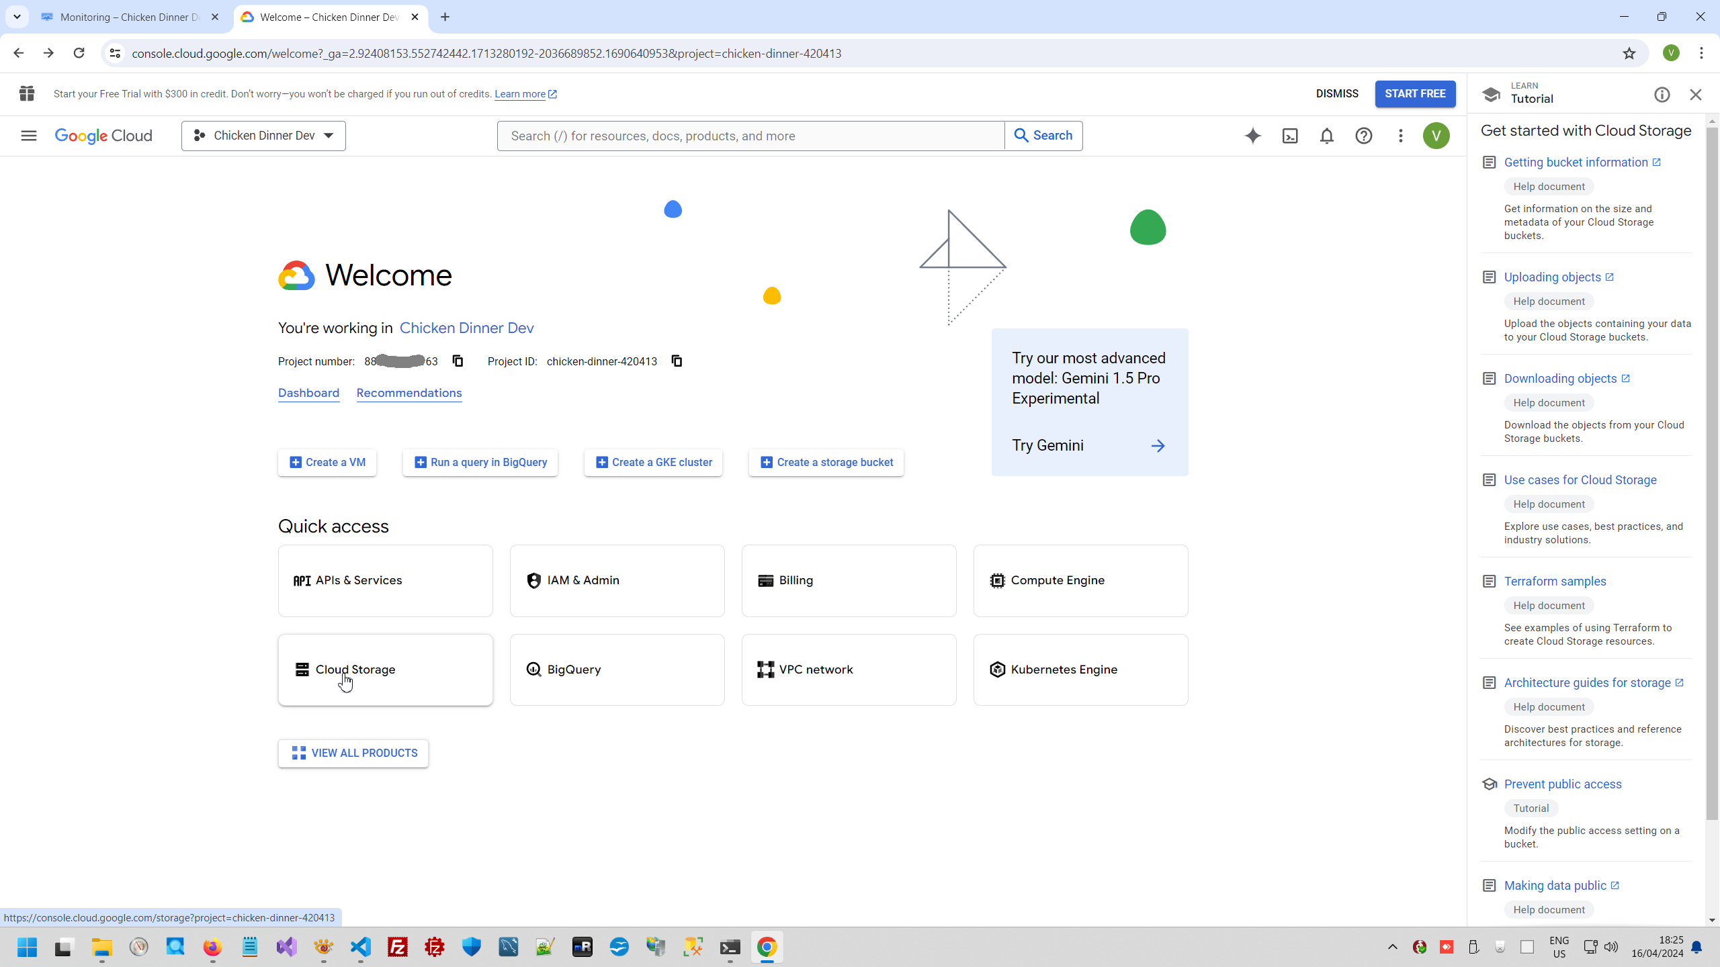
Task: Click the search resources input field
Action: tap(750, 136)
